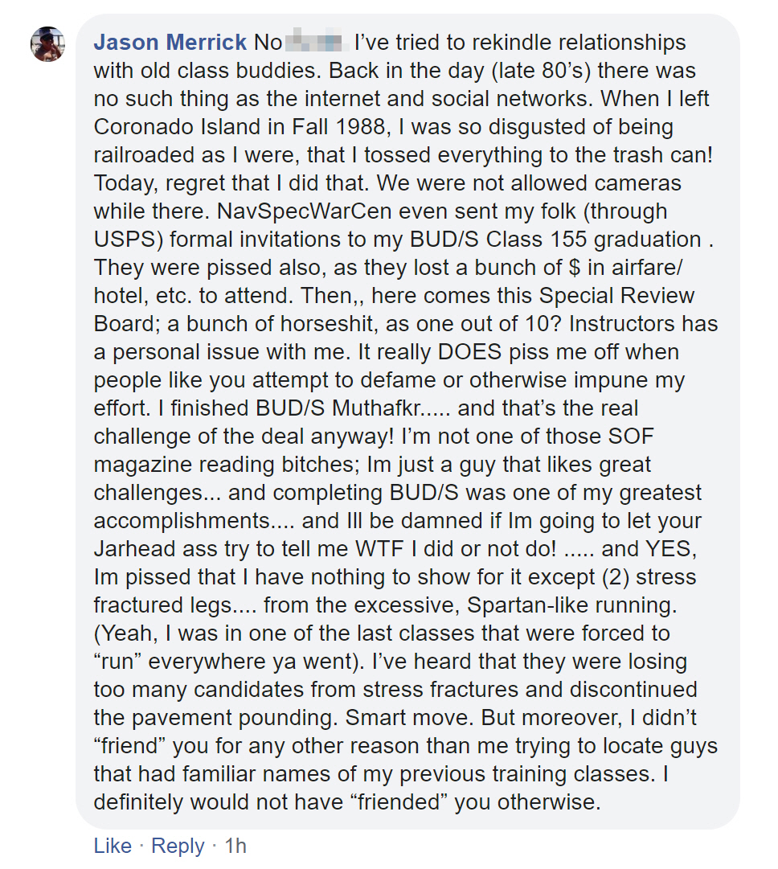Like this comment
778x869 pixels.
click(x=113, y=846)
